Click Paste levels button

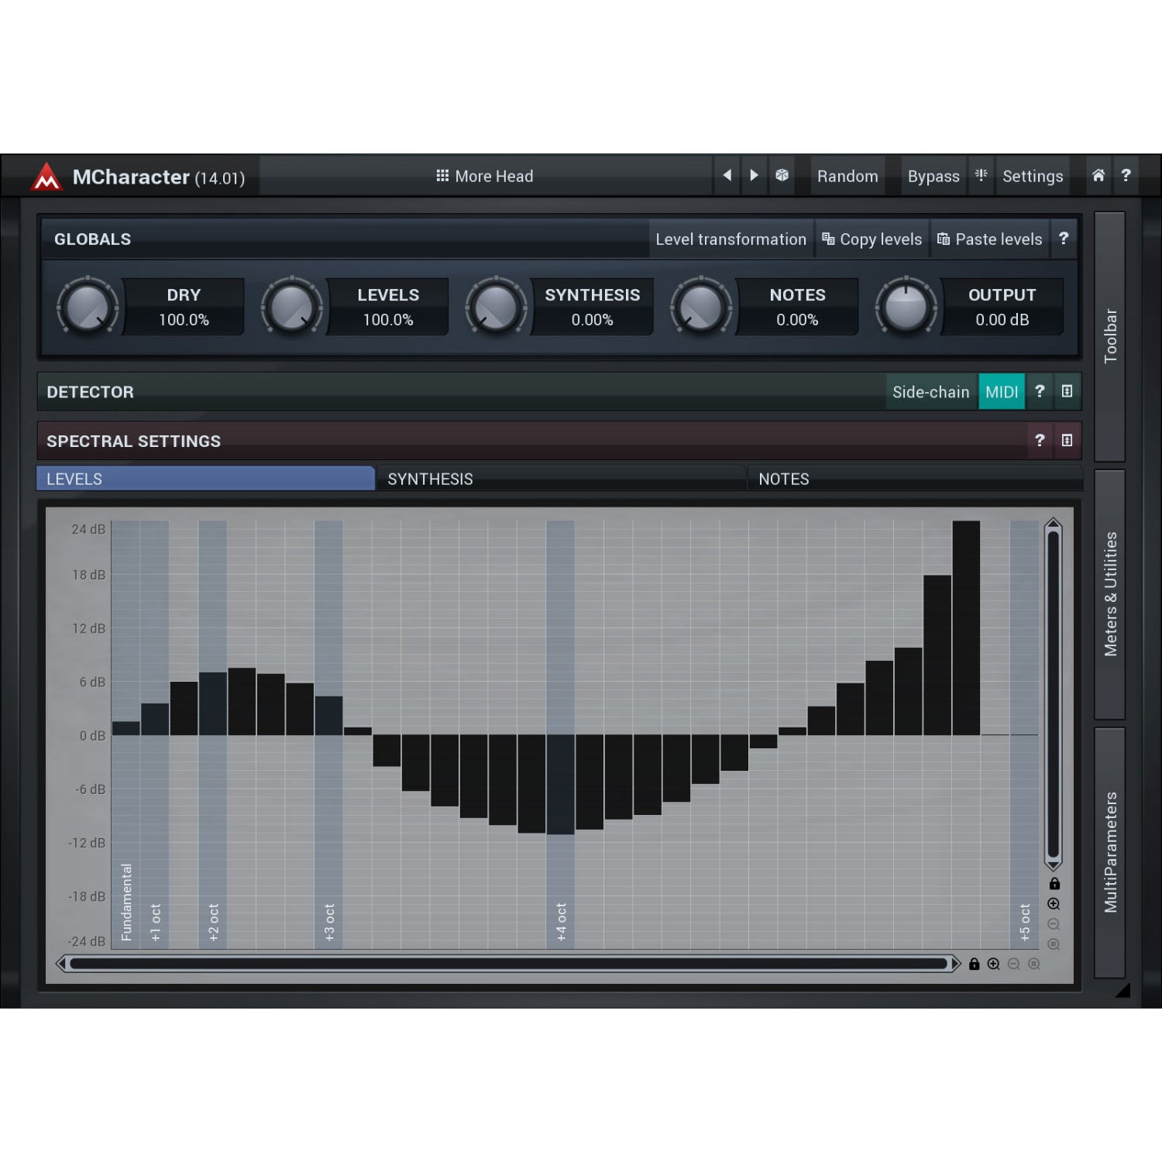click(989, 239)
